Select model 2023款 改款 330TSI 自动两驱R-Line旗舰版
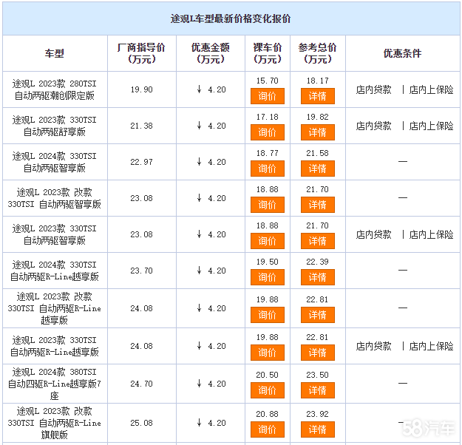The height and width of the screenshot is (445, 462). point(55,423)
